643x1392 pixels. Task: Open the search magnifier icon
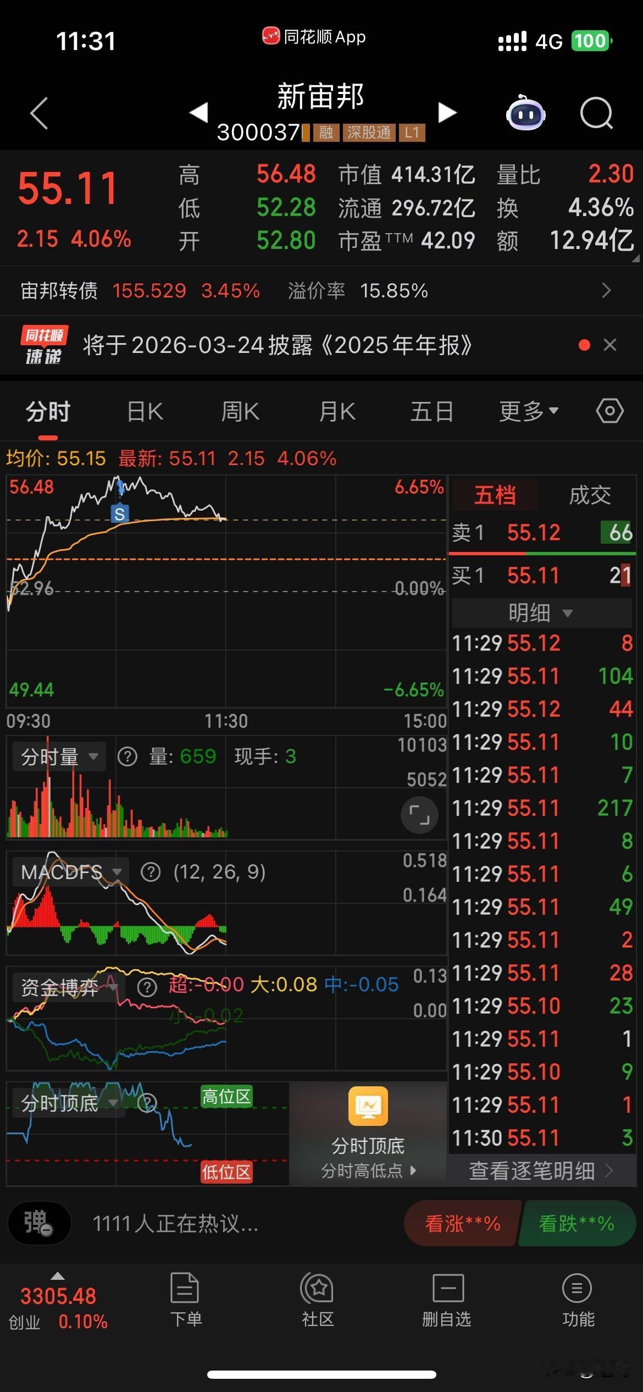pos(596,113)
